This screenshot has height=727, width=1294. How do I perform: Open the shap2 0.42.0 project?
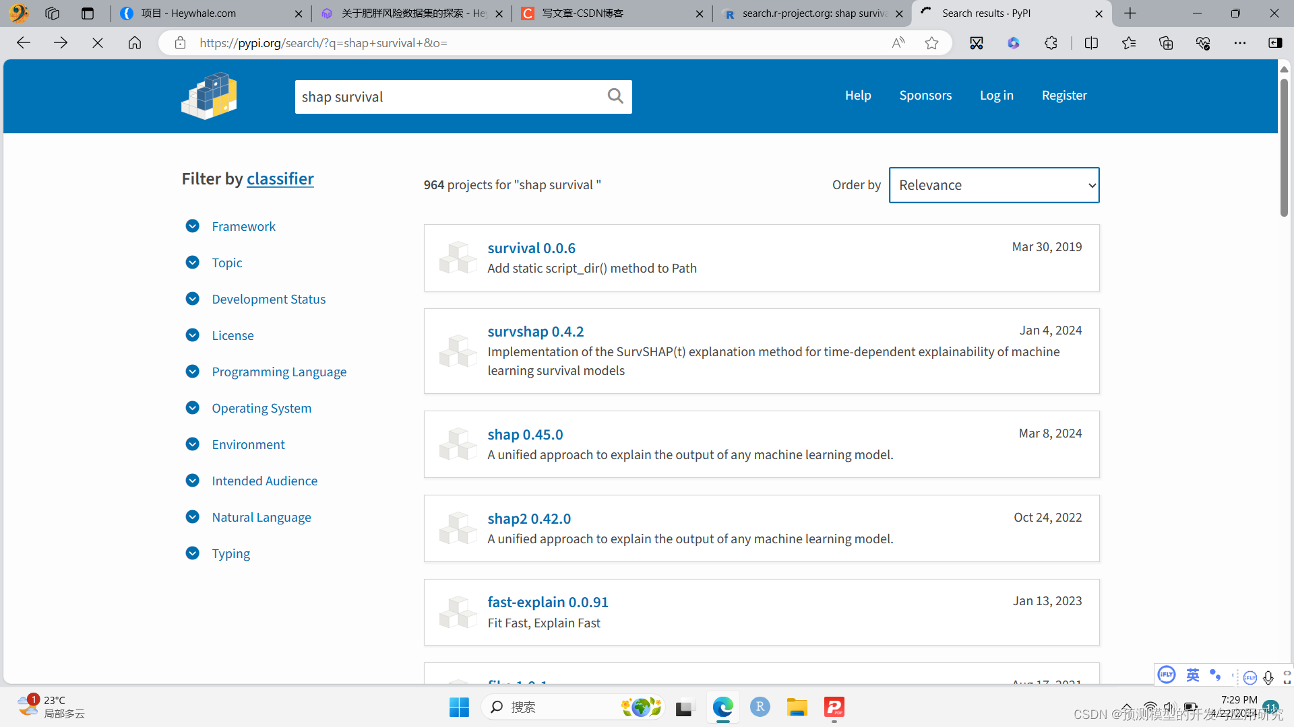coord(529,518)
